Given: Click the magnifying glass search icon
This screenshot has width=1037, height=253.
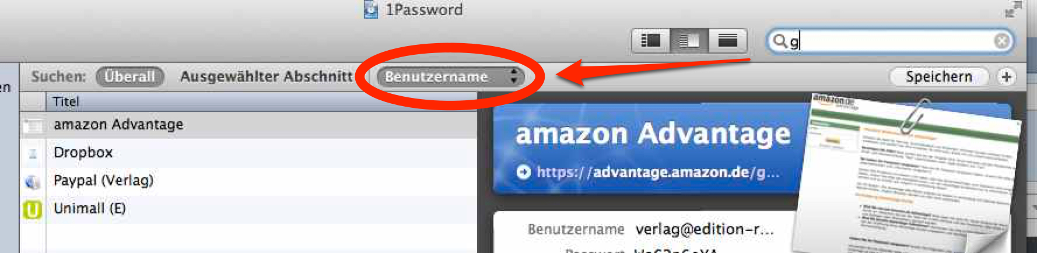Looking at the screenshot, I should click(x=779, y=41).
